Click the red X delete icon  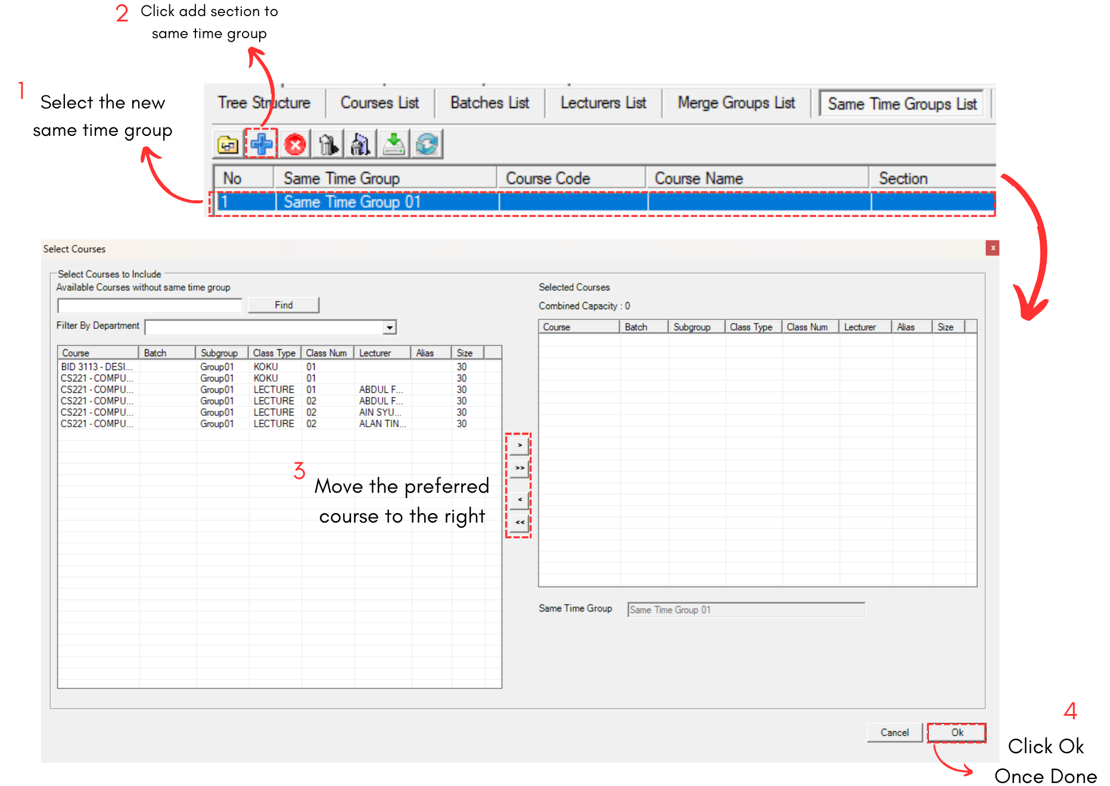pos(295,144)
